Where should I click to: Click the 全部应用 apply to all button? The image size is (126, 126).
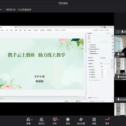[90, 98]
